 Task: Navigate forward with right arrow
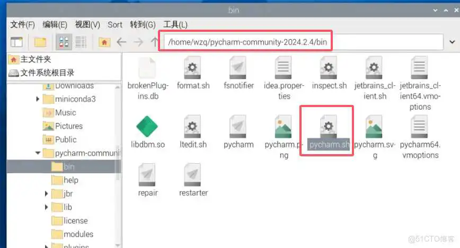(x=138, y=42)
